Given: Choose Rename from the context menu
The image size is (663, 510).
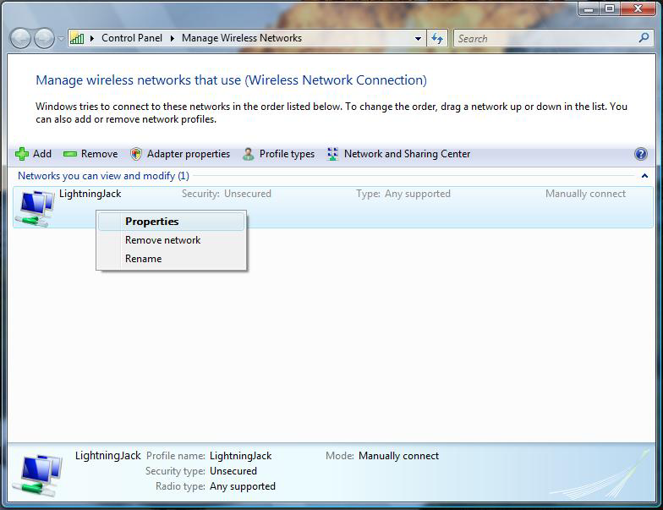Looking at the screenshot, I should (x=171, y=259).
